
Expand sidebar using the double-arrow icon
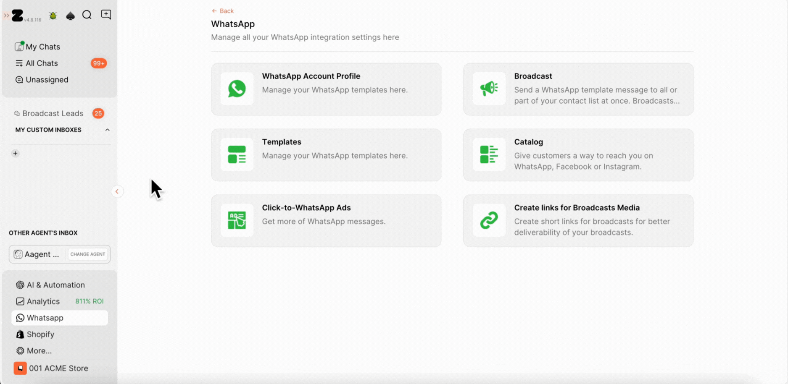coord(6,16)
